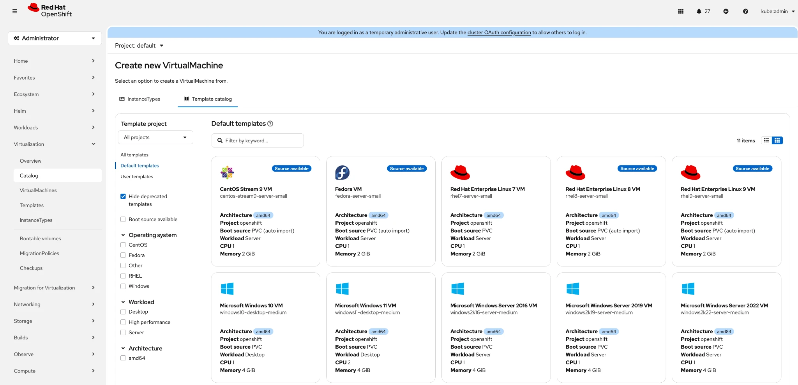Select the Template catalog tab

coord(208,99)
